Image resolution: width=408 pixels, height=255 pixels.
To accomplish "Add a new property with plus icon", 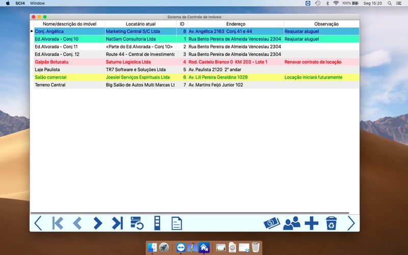I will 312,223.
